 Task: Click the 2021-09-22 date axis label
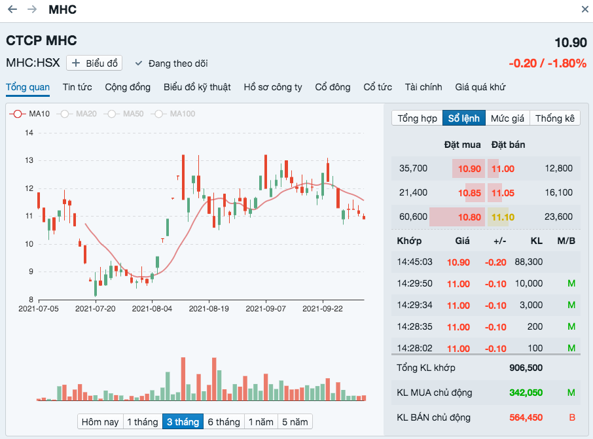click(x=323, y=309)
